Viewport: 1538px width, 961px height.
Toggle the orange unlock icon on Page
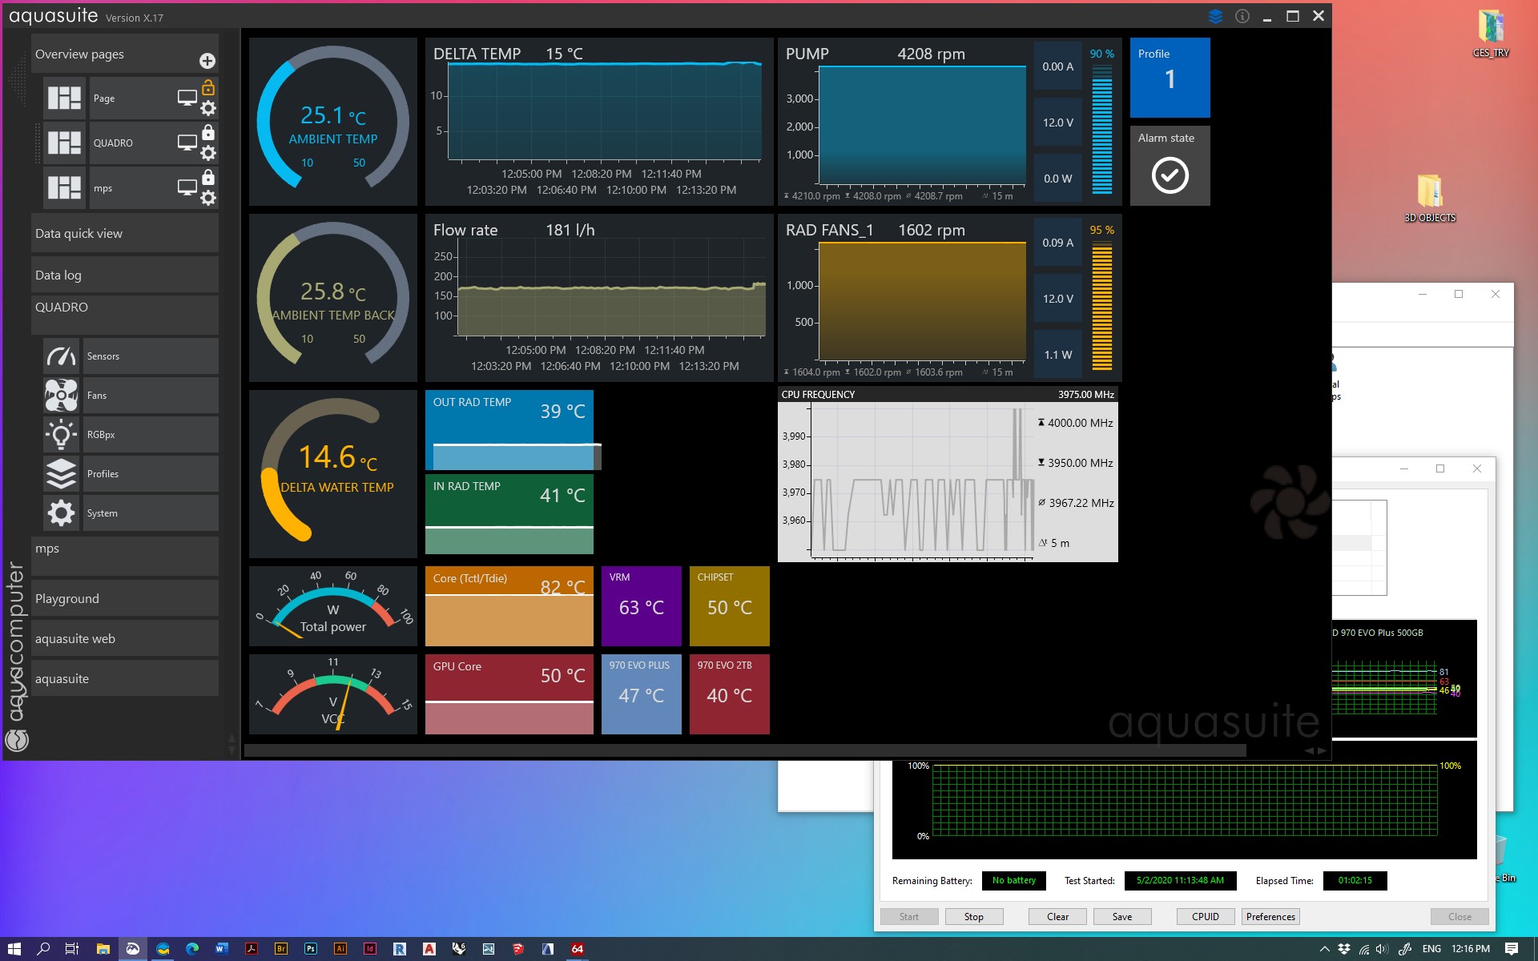click(x=208, y=87)
